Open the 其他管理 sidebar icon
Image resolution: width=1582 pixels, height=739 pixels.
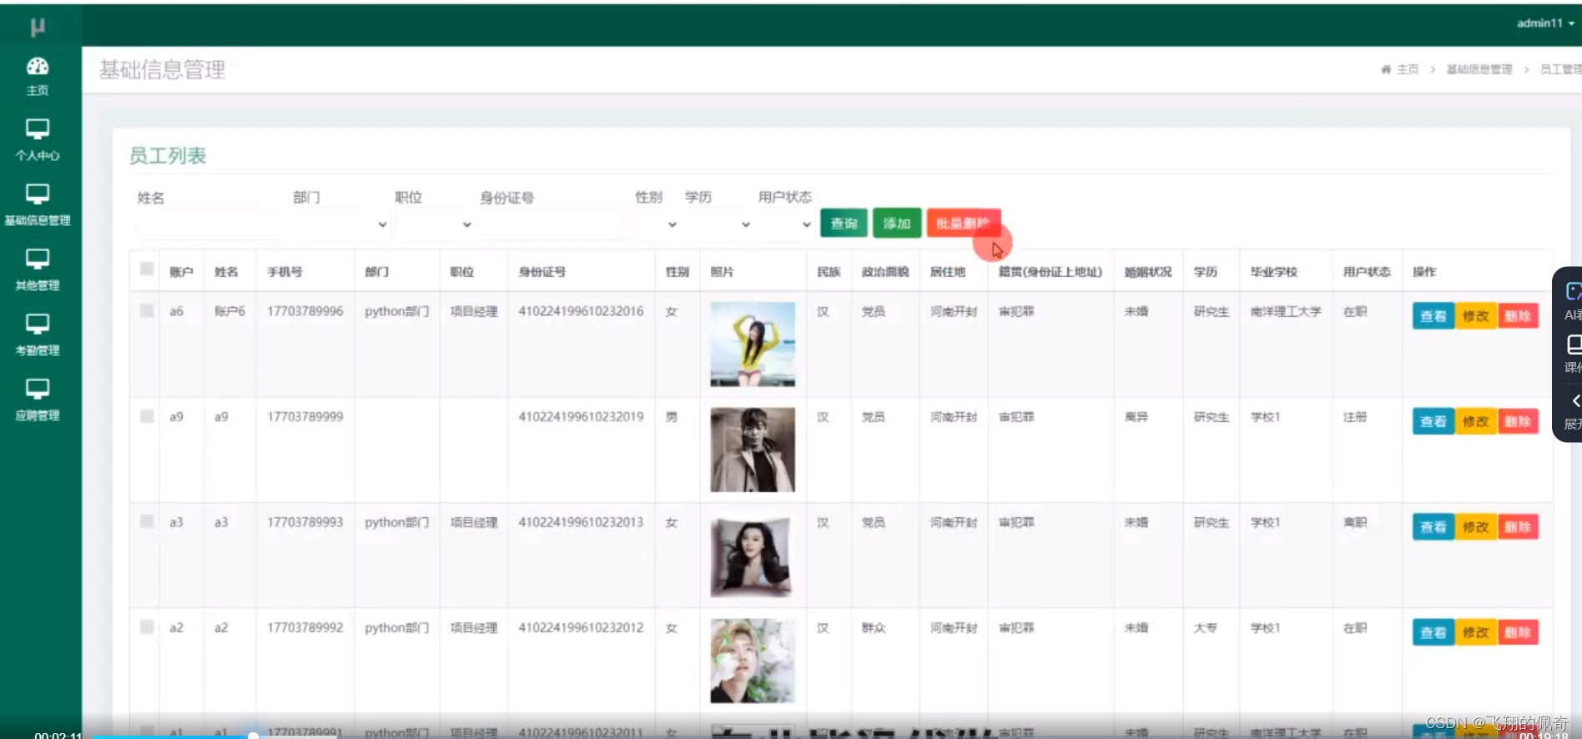click(38, 259)
